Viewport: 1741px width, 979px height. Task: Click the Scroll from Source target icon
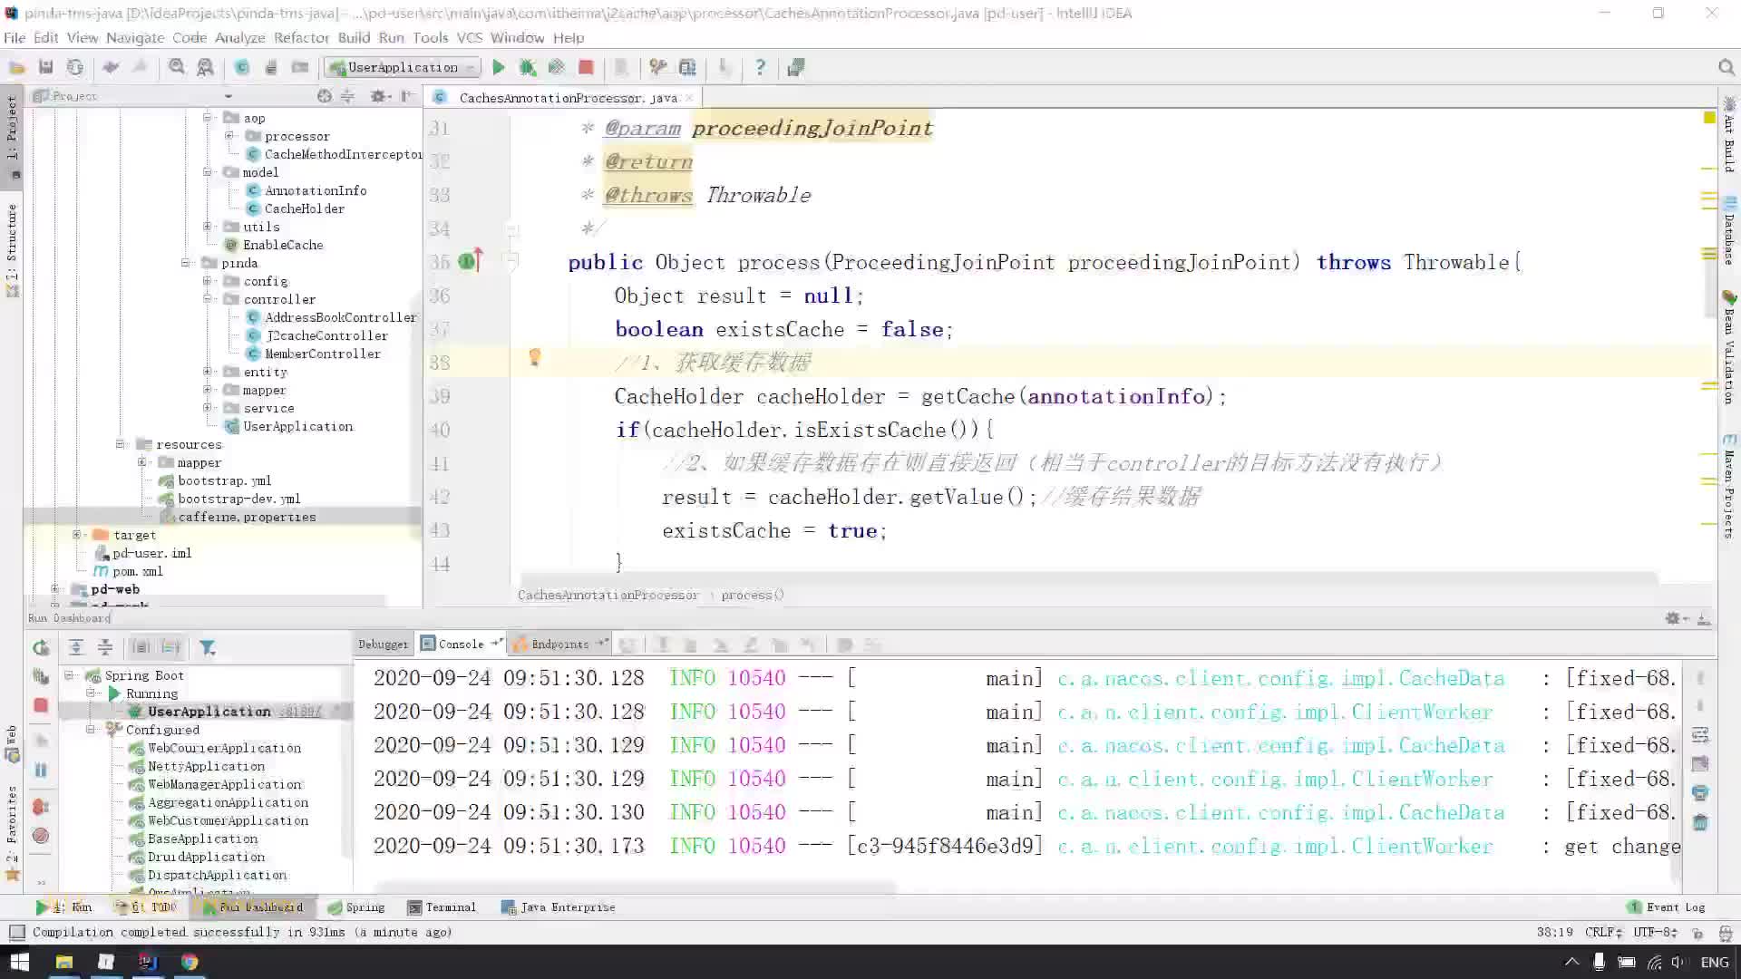click(x=325, y=96)
